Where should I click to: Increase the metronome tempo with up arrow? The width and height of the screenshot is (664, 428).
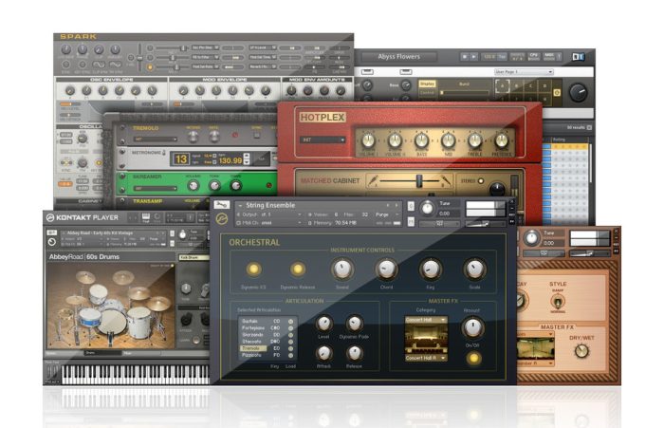pos(247,157)
